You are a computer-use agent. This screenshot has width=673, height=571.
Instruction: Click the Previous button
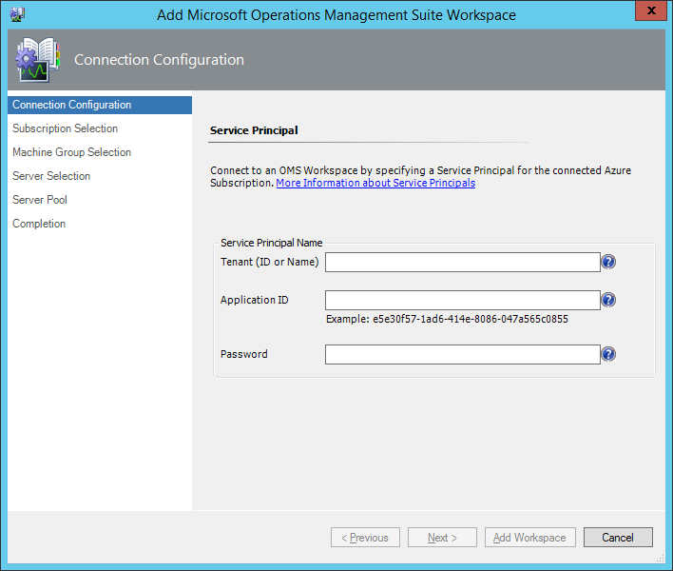[x=365, y=538]
